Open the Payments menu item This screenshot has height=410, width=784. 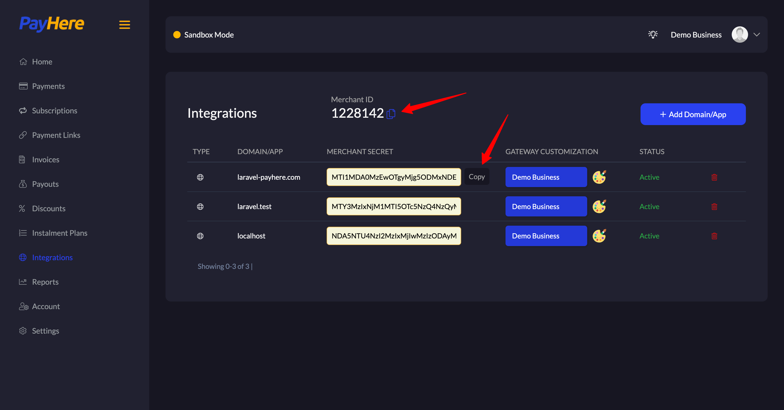48,86
